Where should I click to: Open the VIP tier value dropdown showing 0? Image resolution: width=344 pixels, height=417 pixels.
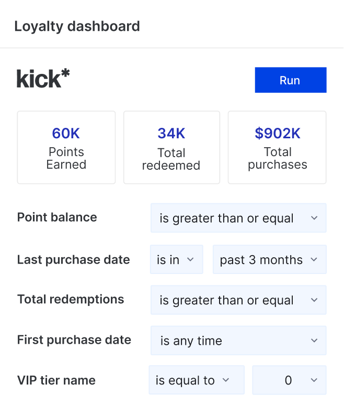coord(289,380)
